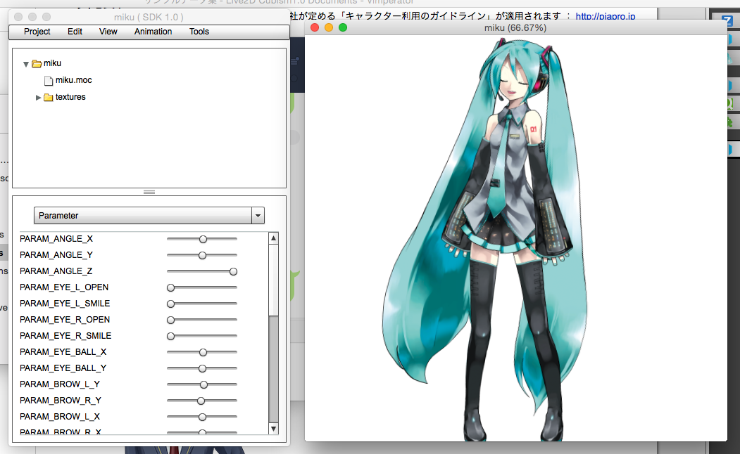Open the Parameter dropdown
The width and height of the screenshot is (740, 454).
click(149, 216)
